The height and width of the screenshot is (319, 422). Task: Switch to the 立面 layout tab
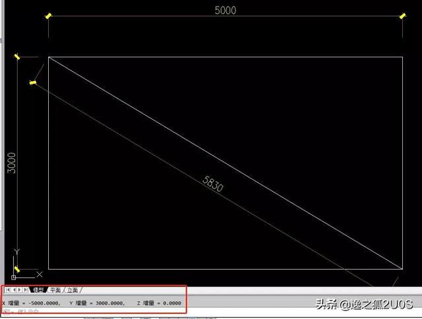tap(73, 290)
